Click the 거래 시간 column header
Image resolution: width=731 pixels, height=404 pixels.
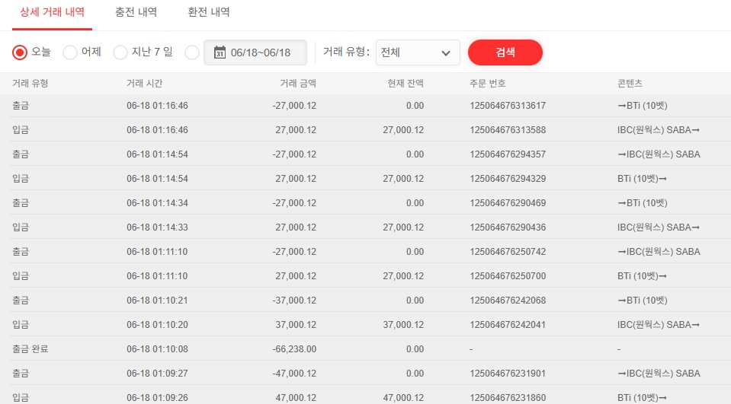click(144, 83)
